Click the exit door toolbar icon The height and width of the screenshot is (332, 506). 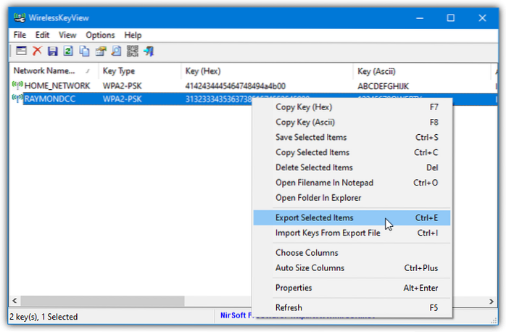pyautogui.click(x=149, y=51)
